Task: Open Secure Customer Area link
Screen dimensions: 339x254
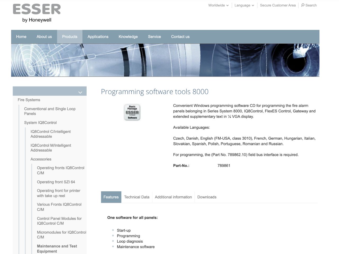Action: pos(278,5)
